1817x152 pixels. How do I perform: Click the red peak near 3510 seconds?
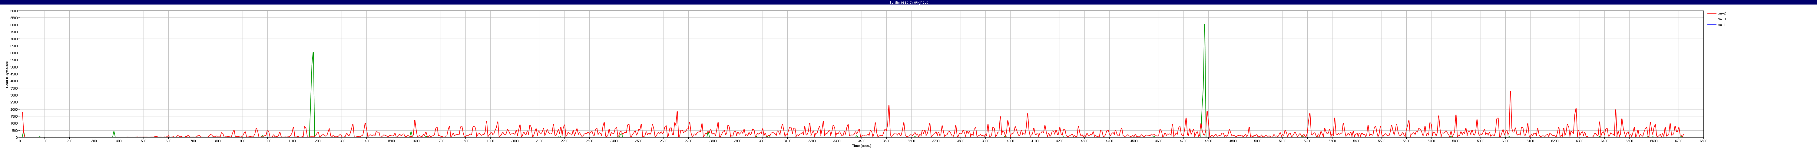[889, 106]
